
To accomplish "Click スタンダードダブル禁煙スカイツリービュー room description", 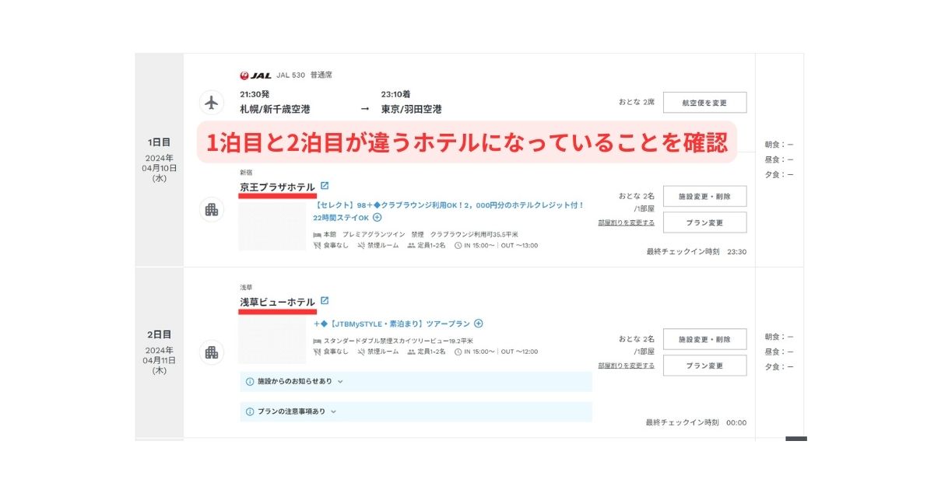I will point(399,341).
